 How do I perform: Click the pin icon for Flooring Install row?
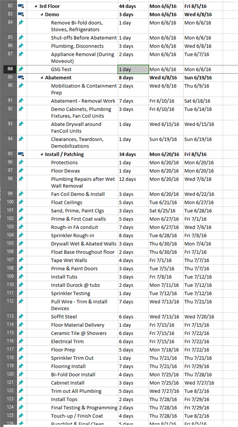[21, 366]
